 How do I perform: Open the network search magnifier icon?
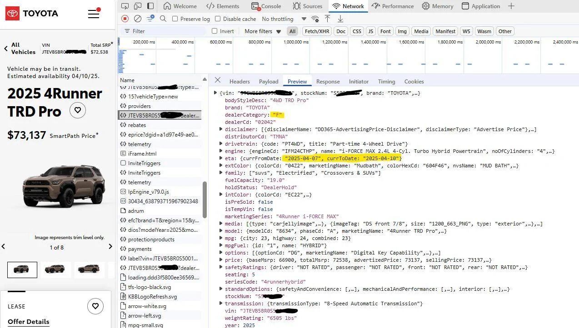click(x=163, y=19)
